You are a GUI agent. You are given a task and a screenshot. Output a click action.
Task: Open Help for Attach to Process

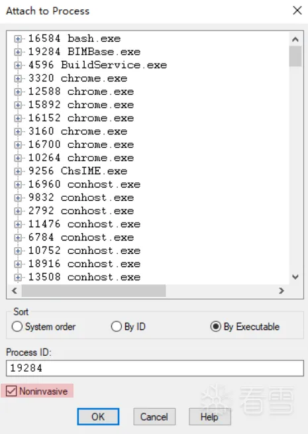click(210, 417)
